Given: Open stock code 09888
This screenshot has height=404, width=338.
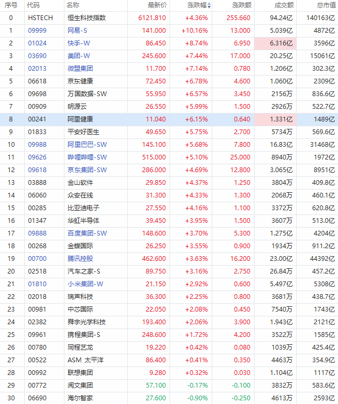Looking at the screenshot, I should (37, 233).
